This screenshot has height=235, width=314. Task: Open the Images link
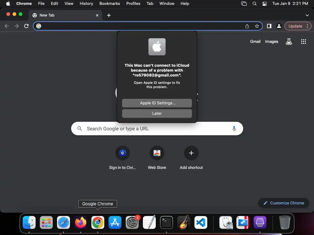point(272,41)
